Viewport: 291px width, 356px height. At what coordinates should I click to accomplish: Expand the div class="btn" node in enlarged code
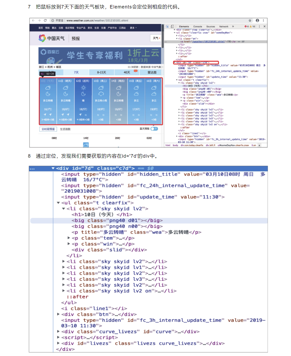58,314
